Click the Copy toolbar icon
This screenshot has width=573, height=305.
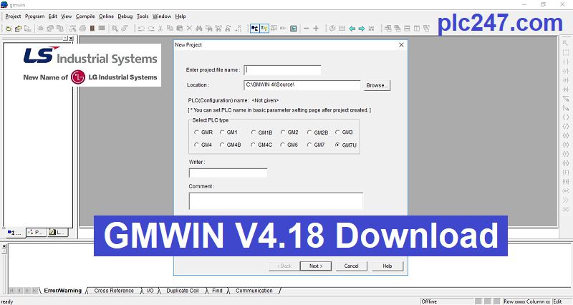click(x=170, y=29)
